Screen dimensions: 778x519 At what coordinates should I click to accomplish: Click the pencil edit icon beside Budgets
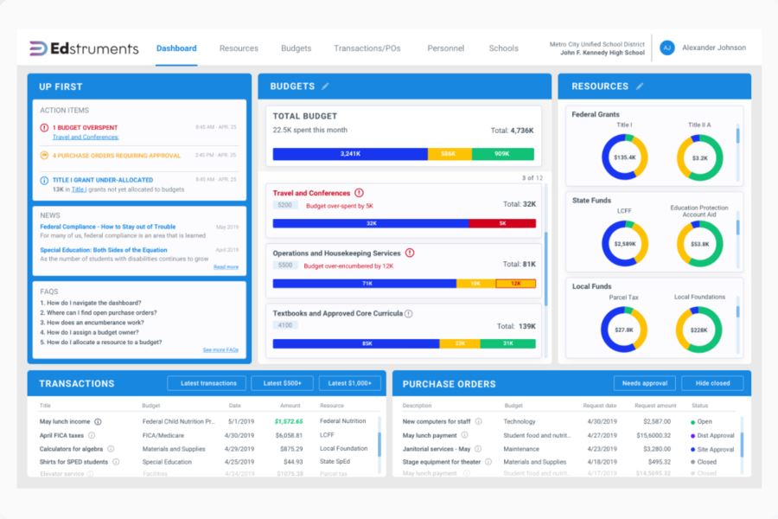[326, 86]
